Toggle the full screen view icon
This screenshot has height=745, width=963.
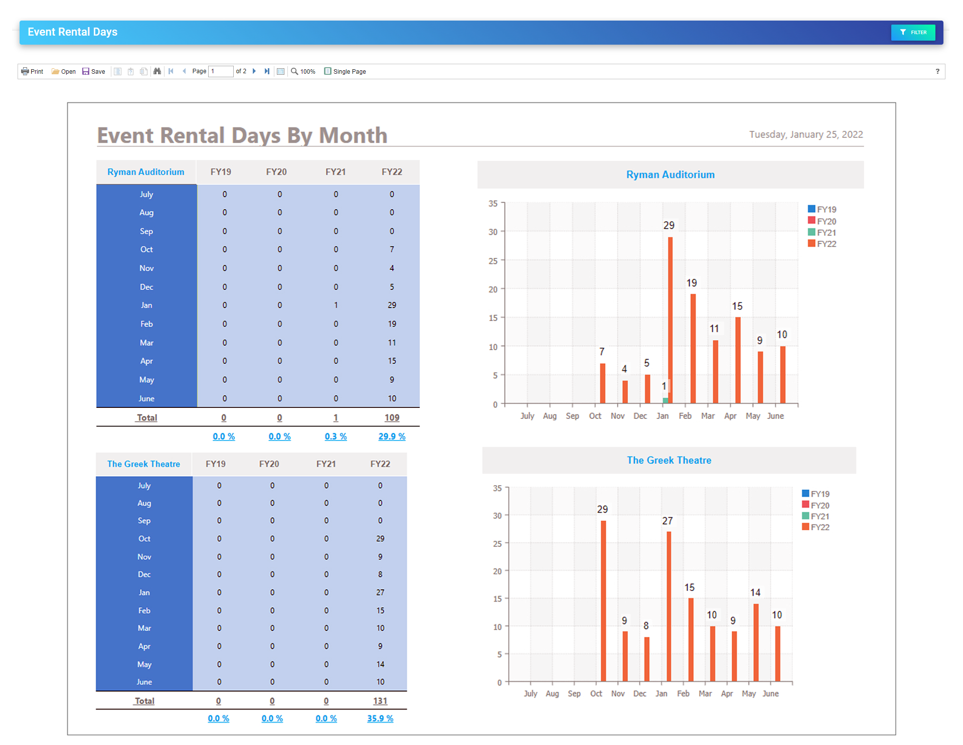pyautogui.click(x=281, y=71)
